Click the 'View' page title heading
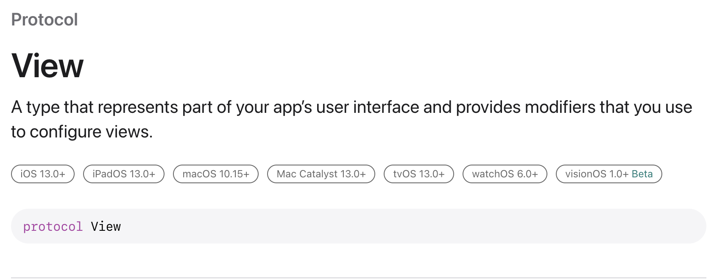The width and height of the screenshot is (714, 280). [47, 66]
